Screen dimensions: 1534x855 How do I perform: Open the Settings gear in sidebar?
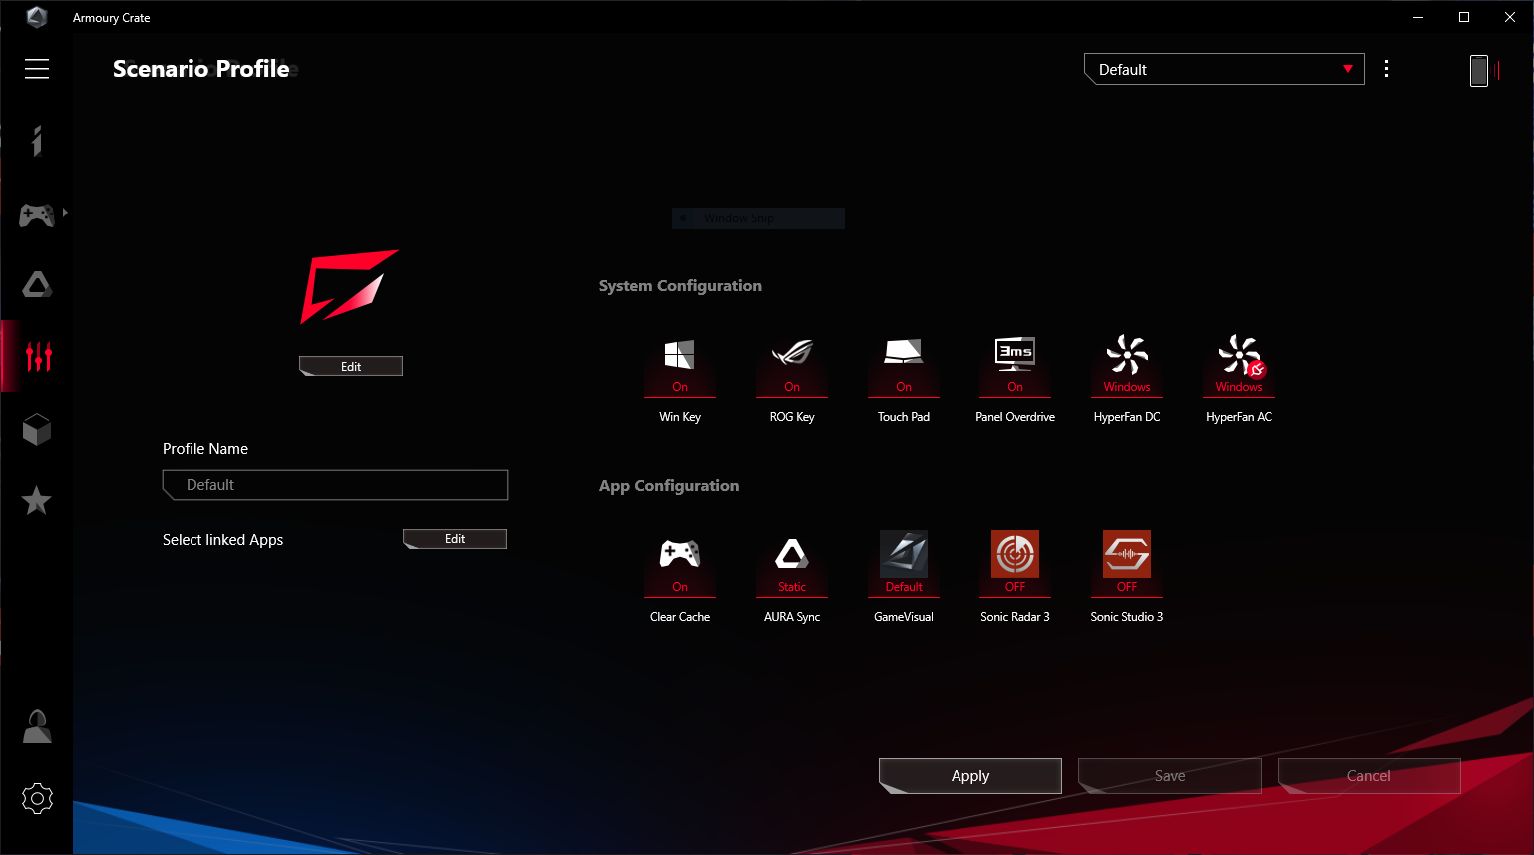37,798
